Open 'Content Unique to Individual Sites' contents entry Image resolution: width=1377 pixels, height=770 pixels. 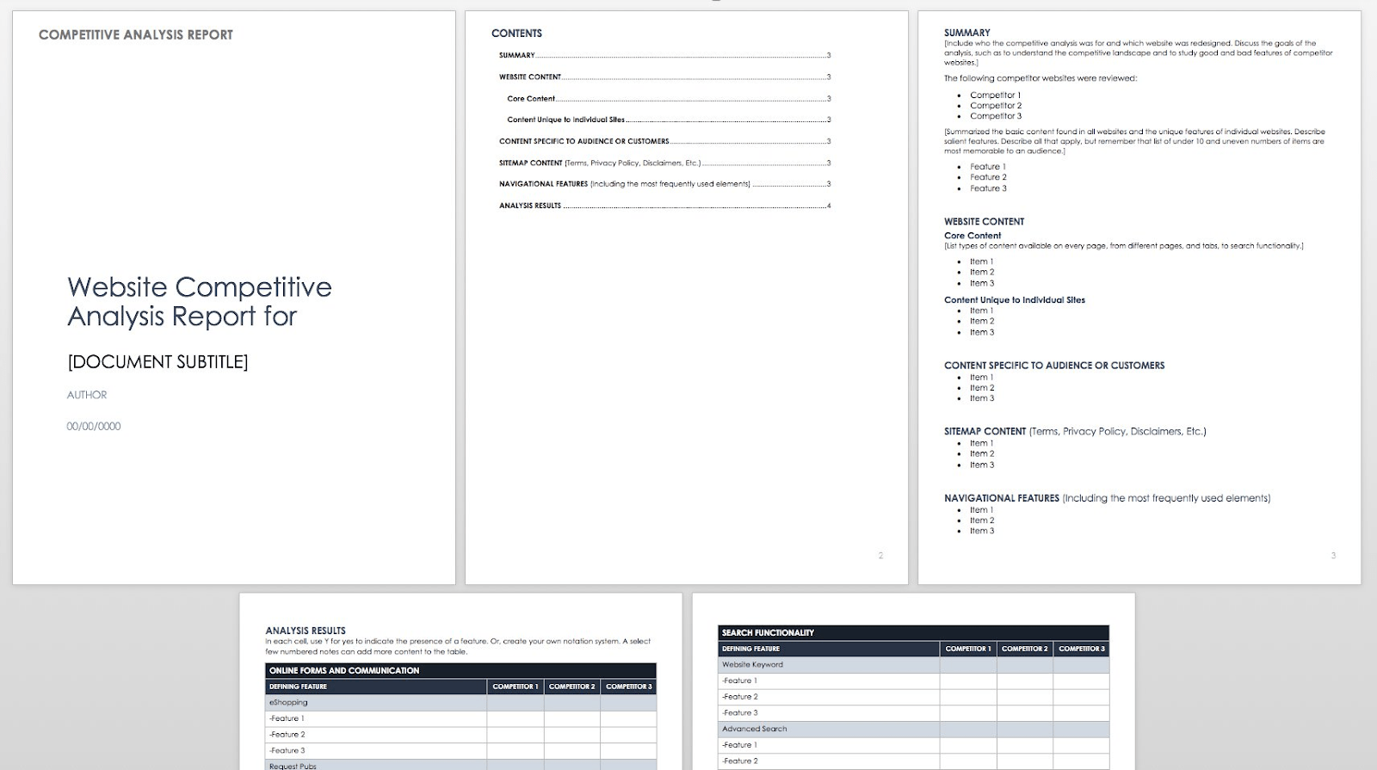(669, 120)
